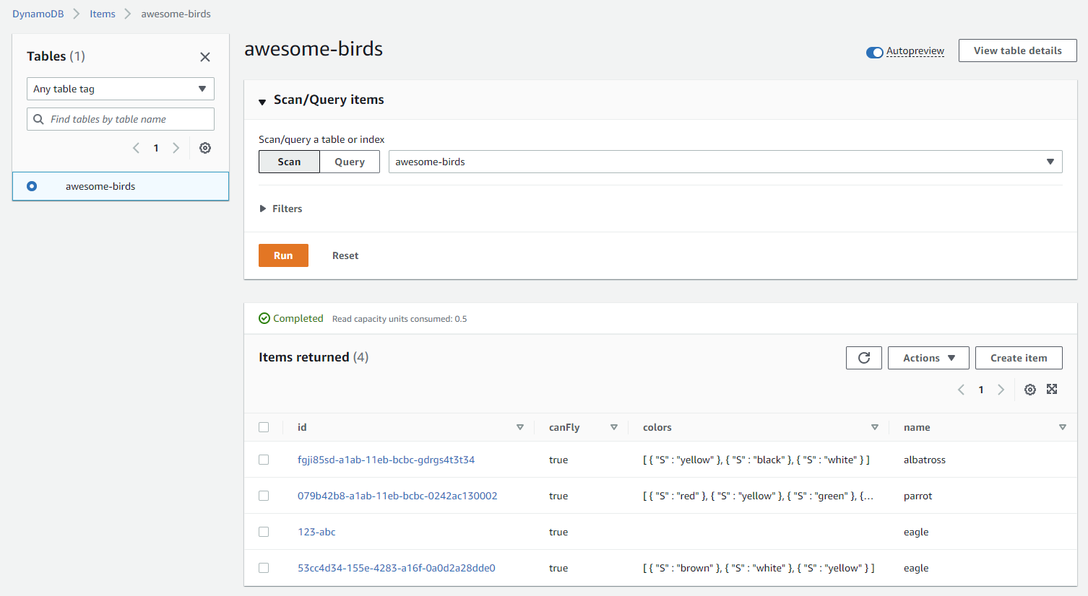The width and height of the screenshot is (1088, 596).
Task: Open the Actions dropdown menu
Action: coord(928,358)
